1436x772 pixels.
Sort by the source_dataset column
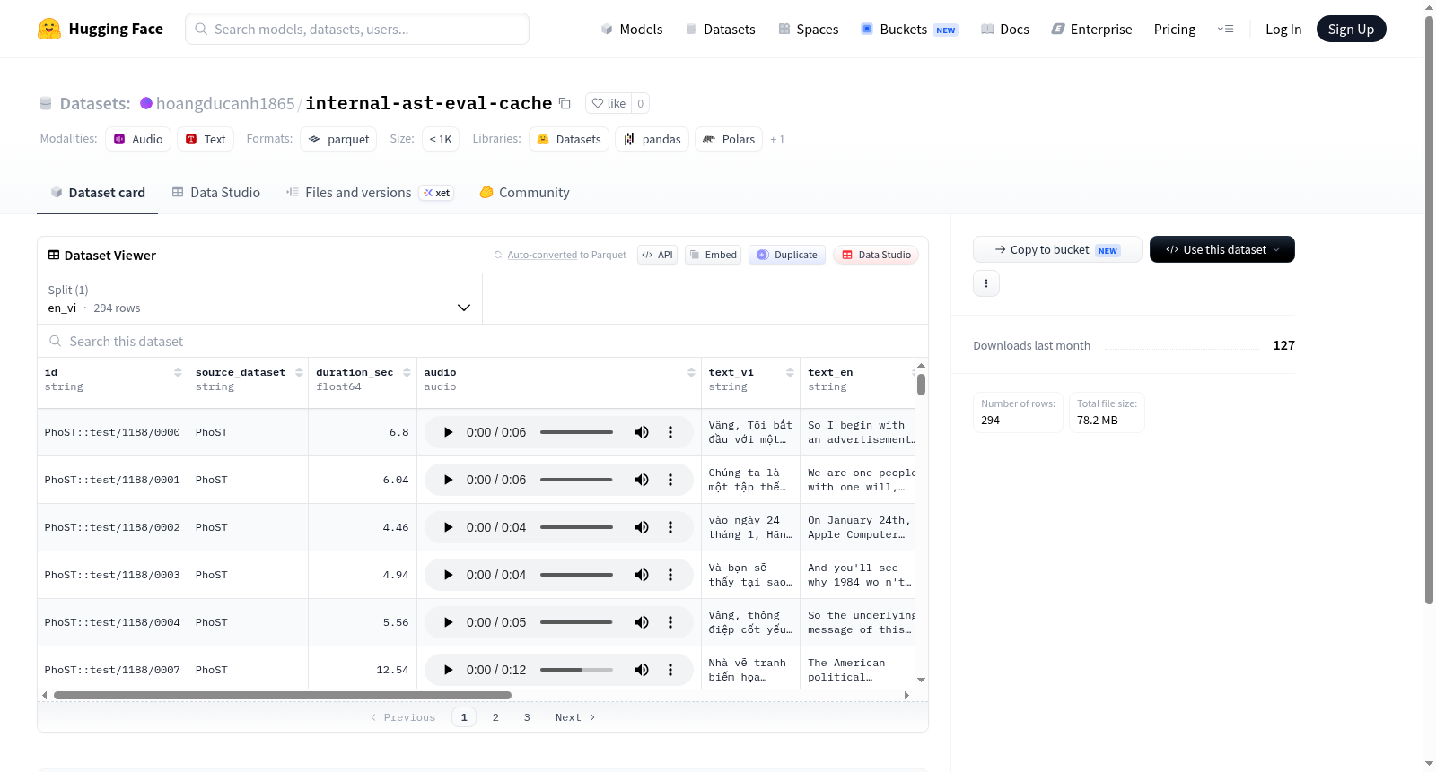pos(299,372)
